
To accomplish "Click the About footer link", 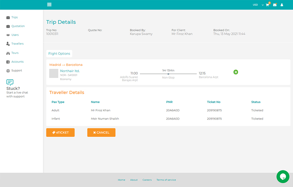I will pyautogui.click(x=134, y=180).
